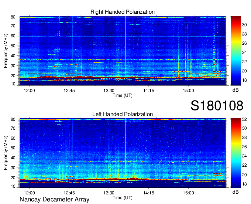Click the S180108 label

[217, 105]
